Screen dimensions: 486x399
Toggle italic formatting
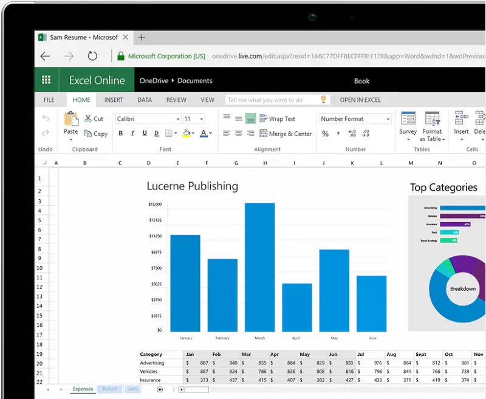(132, 133)
